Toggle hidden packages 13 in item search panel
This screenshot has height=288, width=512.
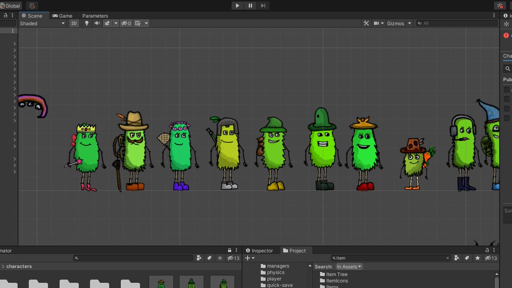coord(491,258)
